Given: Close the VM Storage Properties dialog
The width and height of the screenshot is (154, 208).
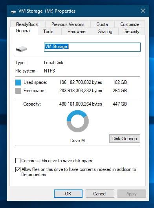Looking at the screenshot, I should (143, 11).
